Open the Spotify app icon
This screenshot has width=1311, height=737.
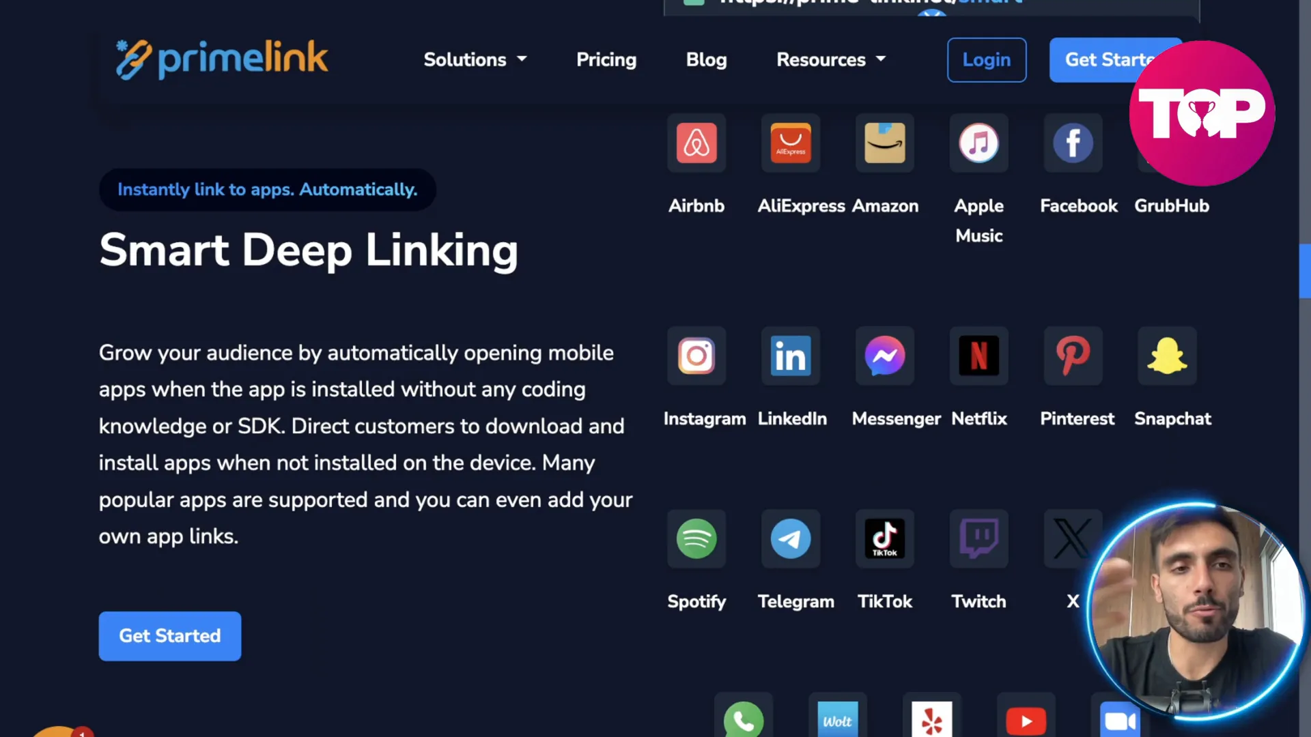pyautogui.click(x=696, y=538)
